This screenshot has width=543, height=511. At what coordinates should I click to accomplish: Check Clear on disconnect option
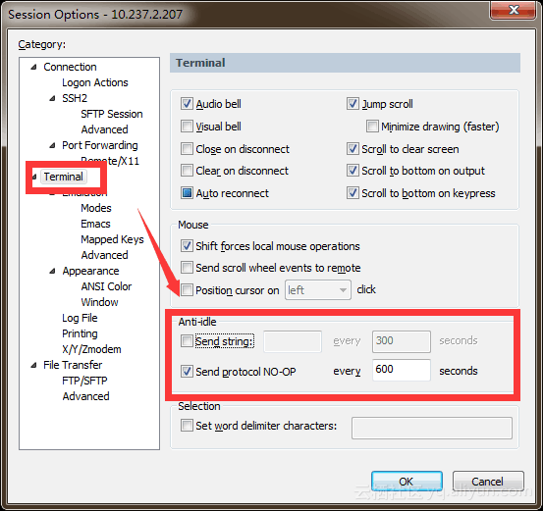point(187,171)
